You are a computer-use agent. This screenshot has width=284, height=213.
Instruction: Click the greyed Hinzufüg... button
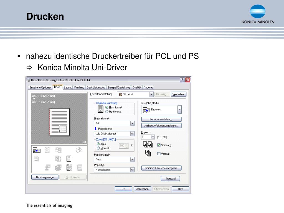point(162,94)
